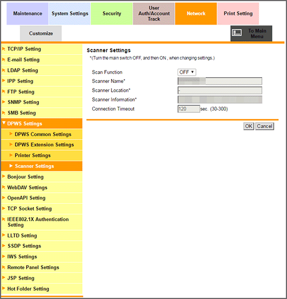Click the Cancel button
The height and width of the screenshot is (299, 287).
tap(265, 126)
